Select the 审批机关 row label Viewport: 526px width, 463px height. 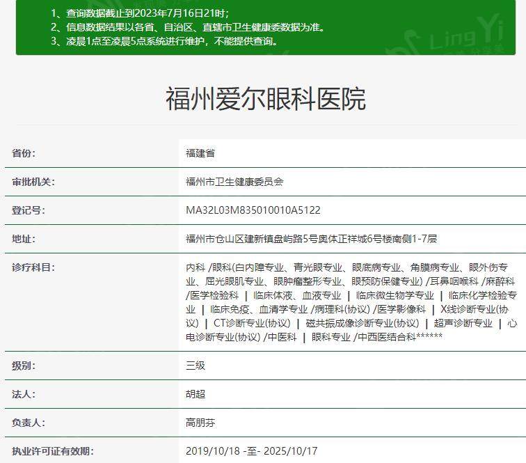coord(33,182)
